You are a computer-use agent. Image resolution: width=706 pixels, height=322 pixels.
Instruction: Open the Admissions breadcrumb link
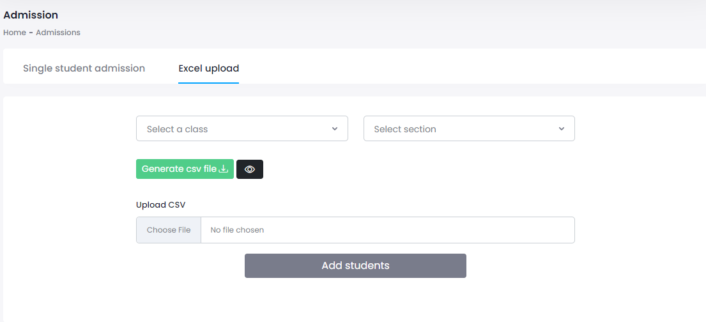tap(58, 33)
